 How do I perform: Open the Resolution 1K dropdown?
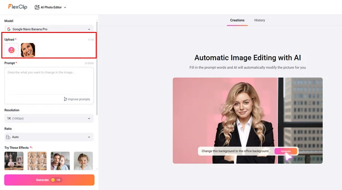click(x=49, y=118)
